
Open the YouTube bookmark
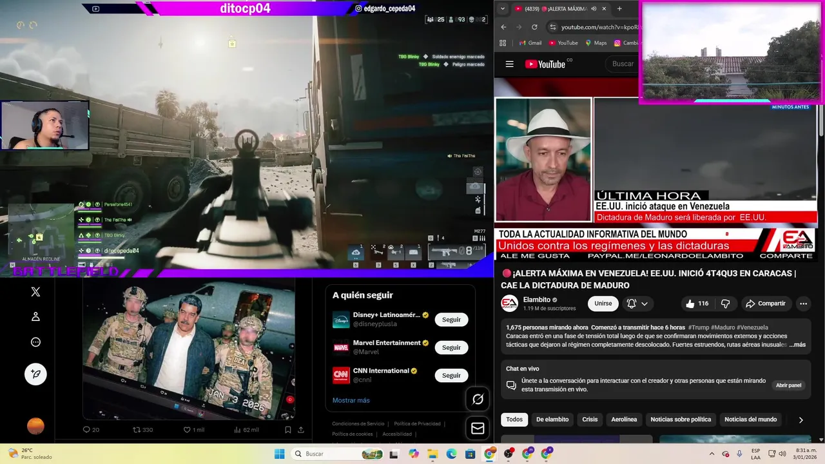pos(563,43)
